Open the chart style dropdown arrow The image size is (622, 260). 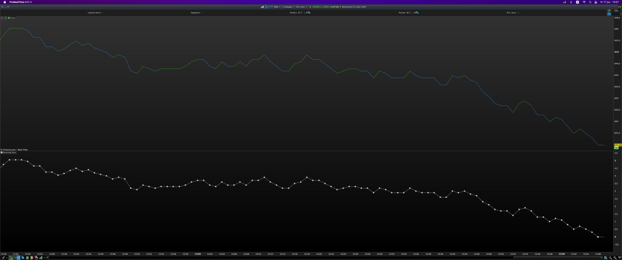pyautogui.click(x=15, y=258)
